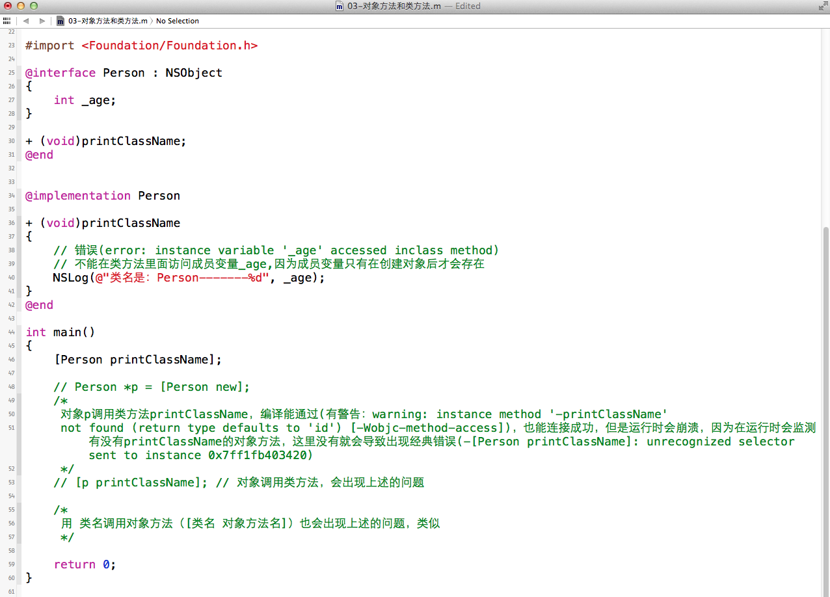The image size is (830, 597).
Task: Click '// [p printClassName];' comment line
Action: pos(239,483)
